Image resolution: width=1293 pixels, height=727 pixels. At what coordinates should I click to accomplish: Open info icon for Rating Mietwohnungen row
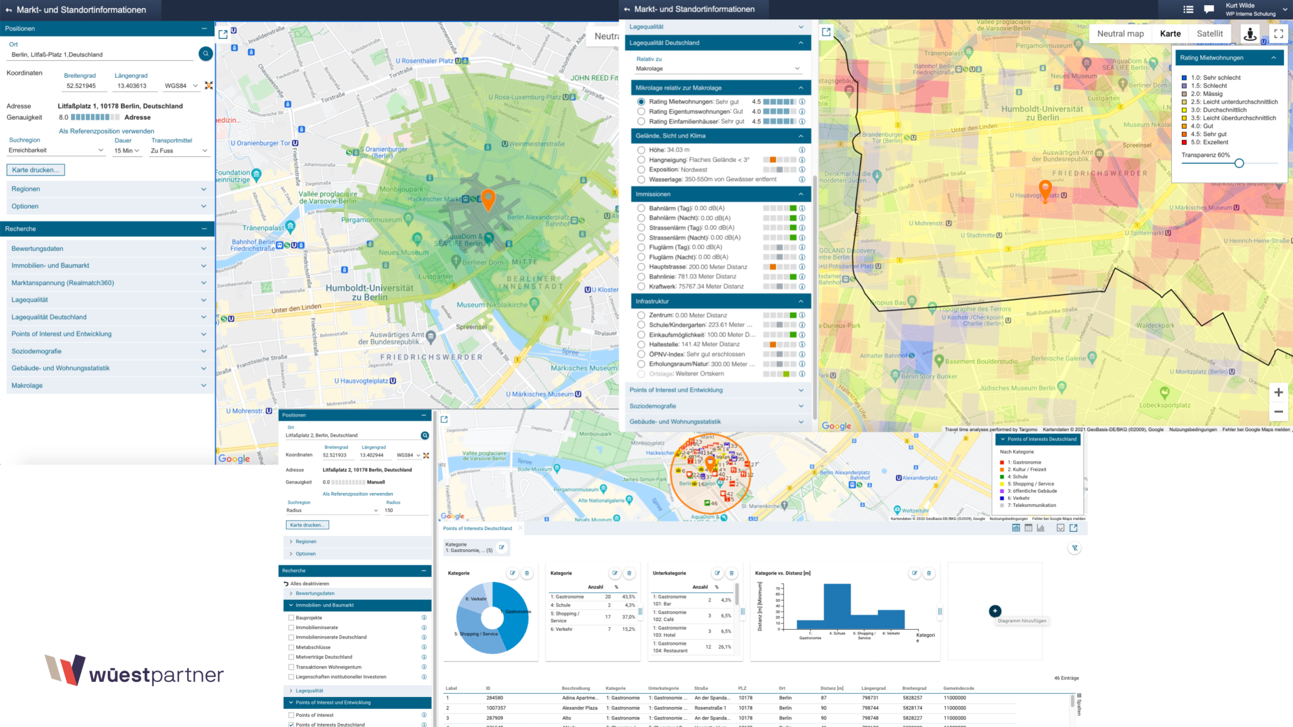click(802, 102)
